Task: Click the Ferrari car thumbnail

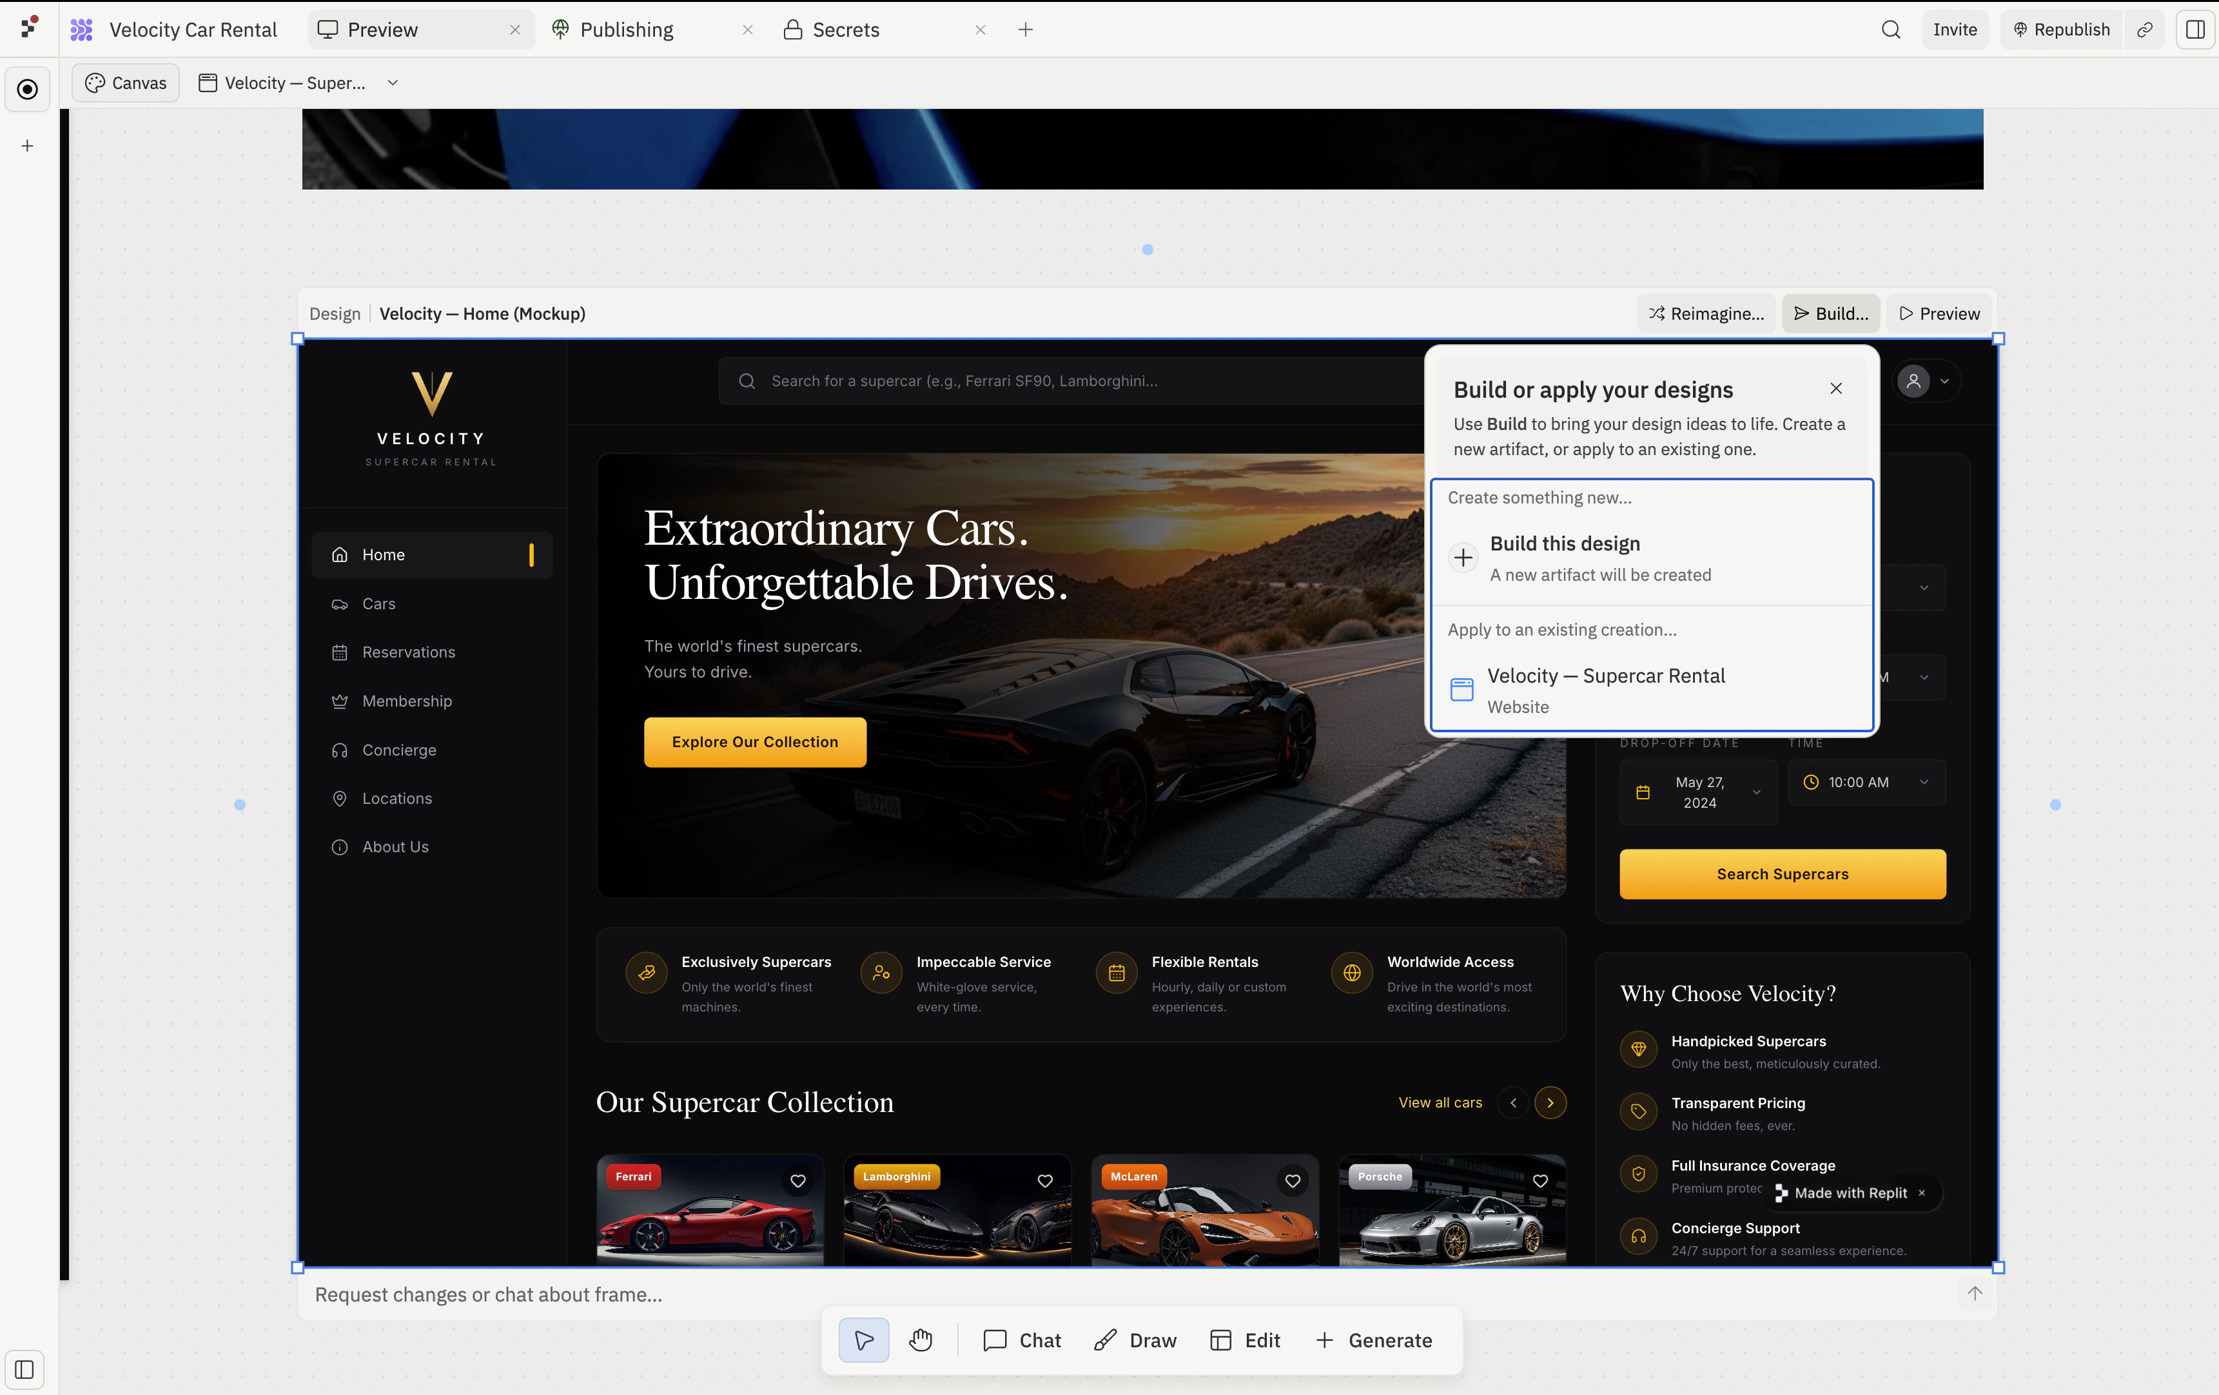Action: coord(710,1211)
